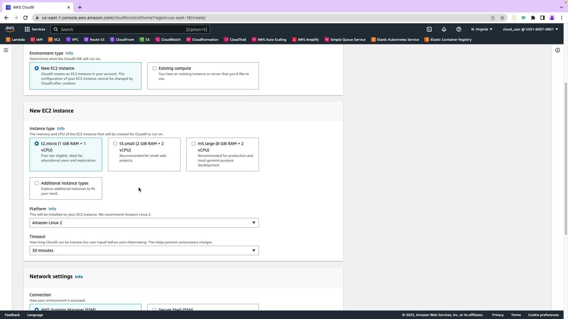The height and width of the screenshot is (319, 568).
Task: Choose the Existing compute environment type
Action: pyautogui.click(x=154, y=68)
